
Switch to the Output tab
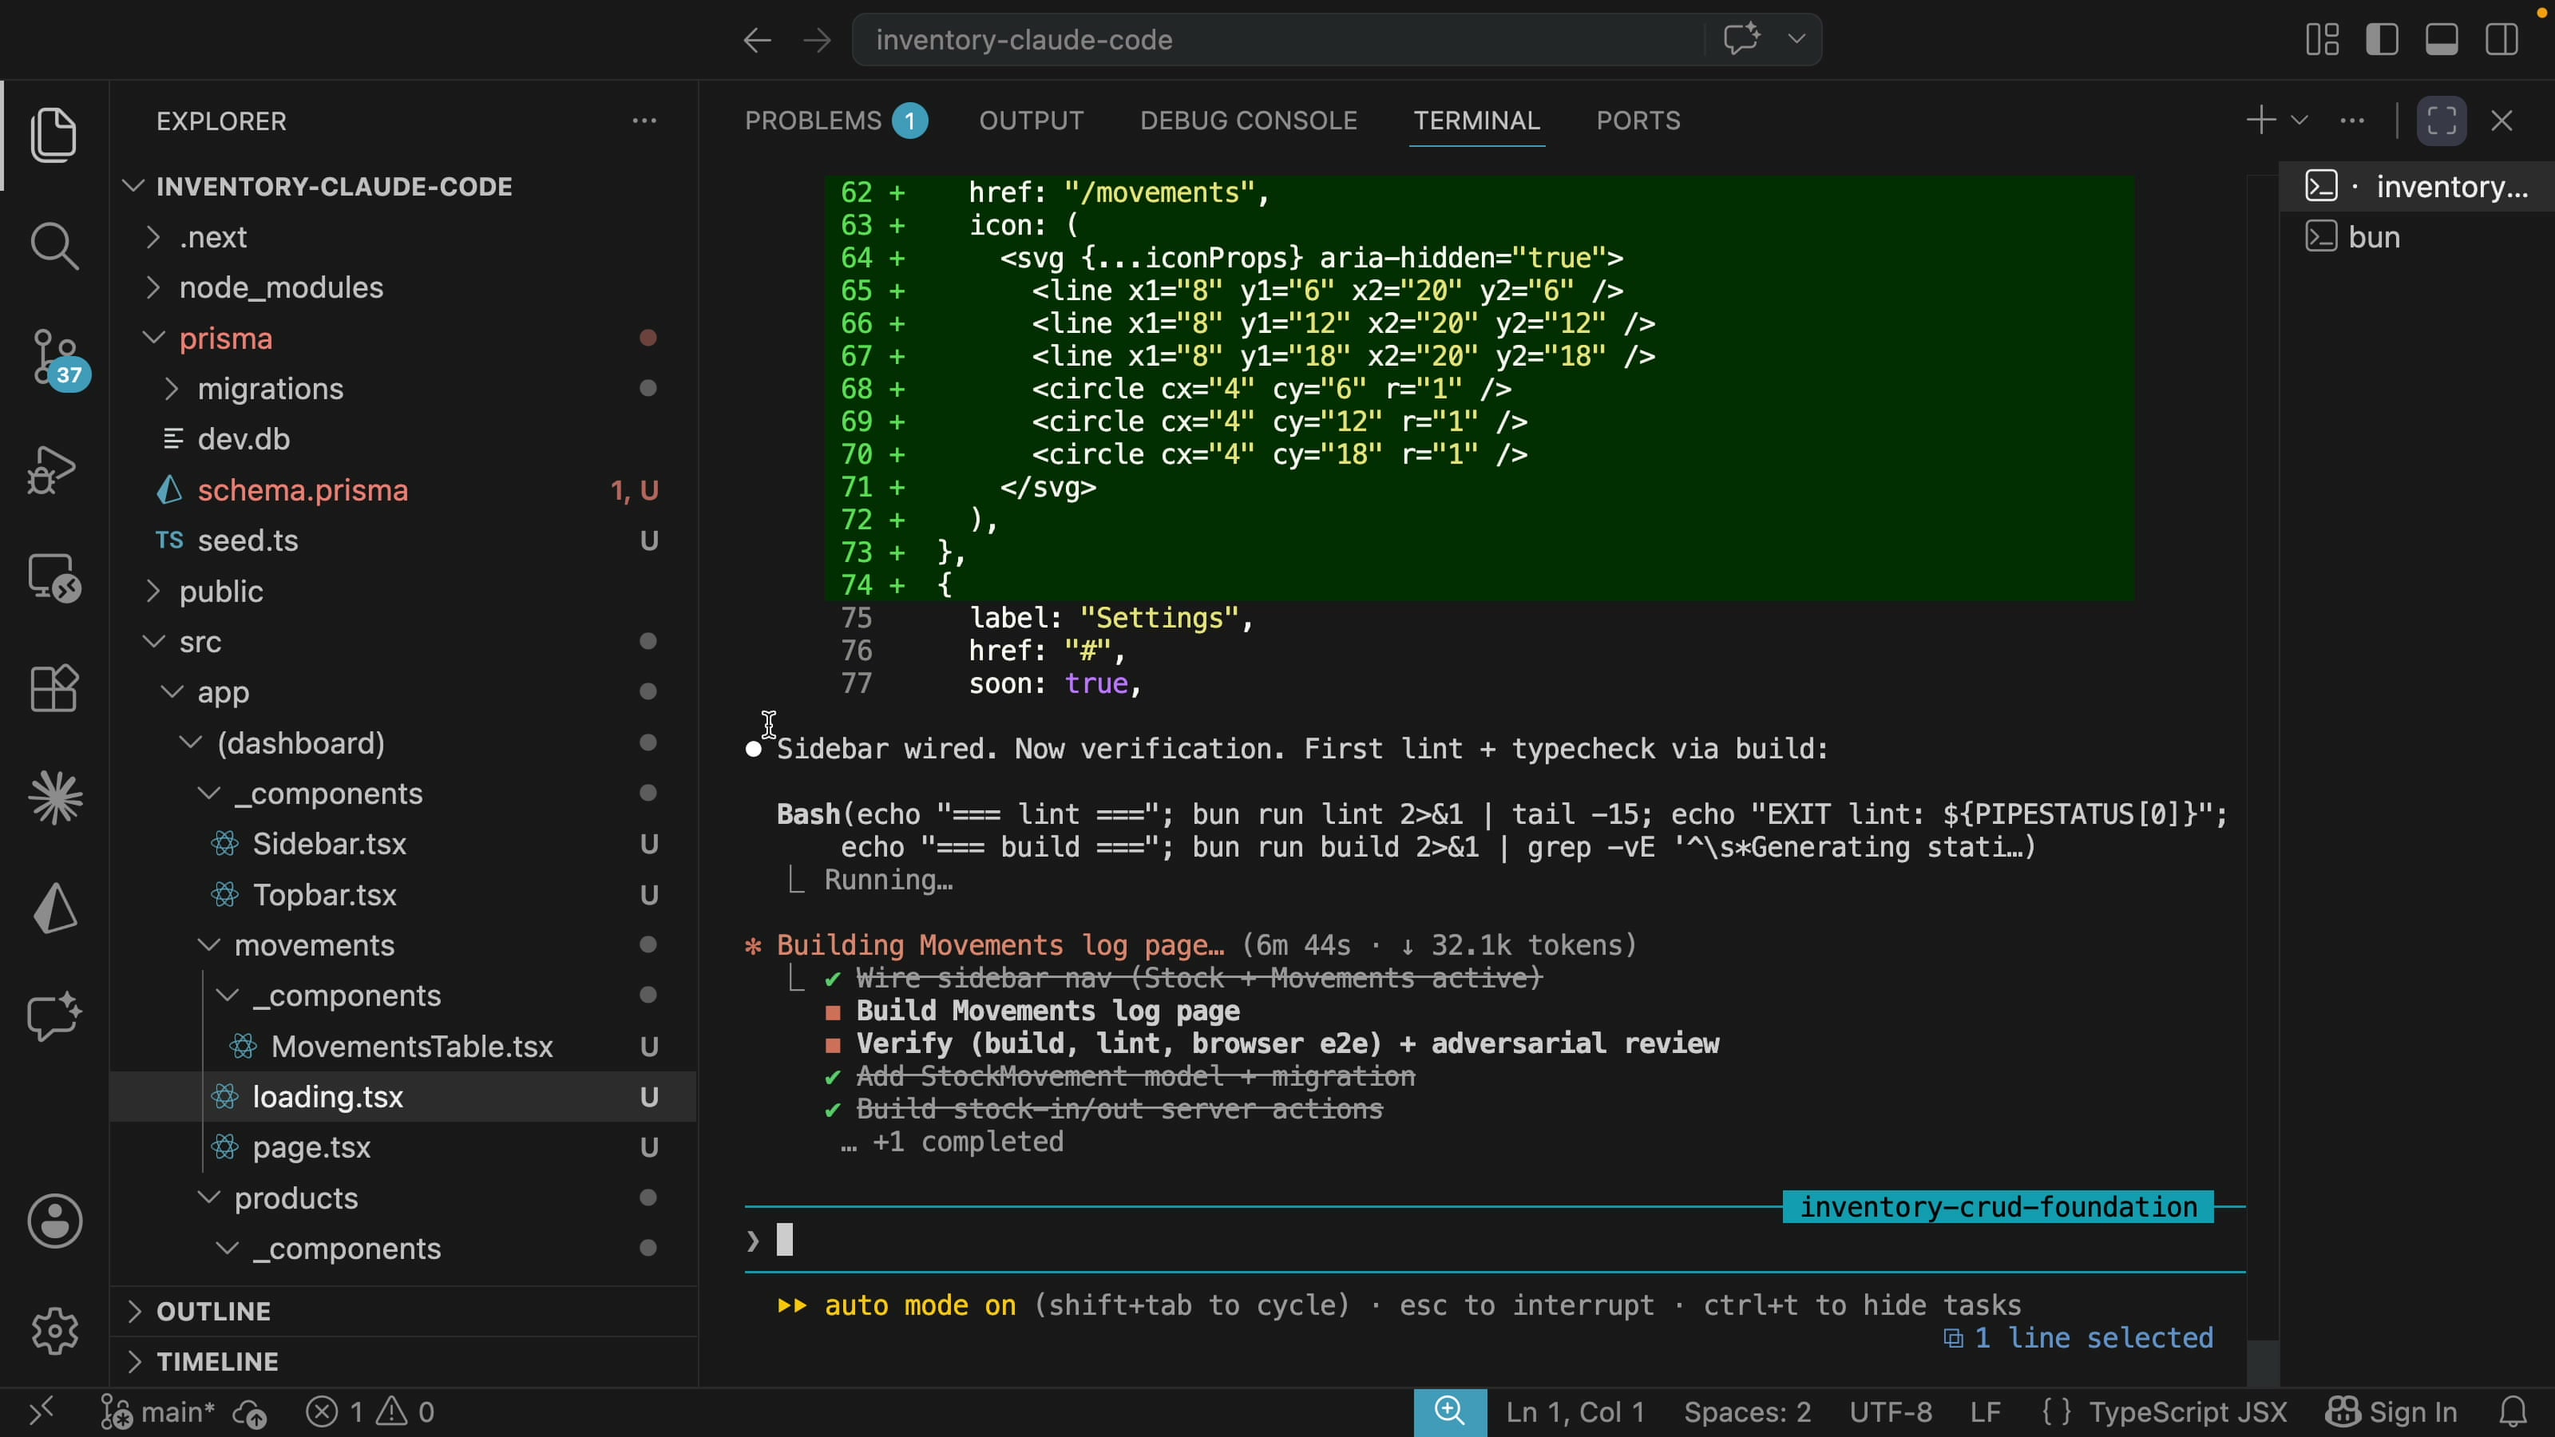click(1032, 121)
